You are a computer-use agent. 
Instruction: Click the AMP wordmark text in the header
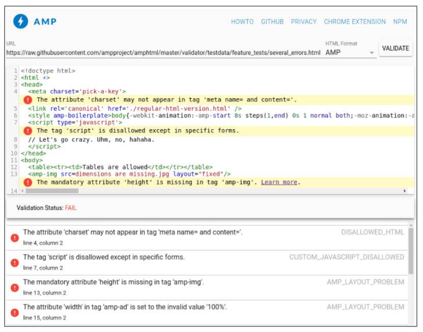coord(45,21)
